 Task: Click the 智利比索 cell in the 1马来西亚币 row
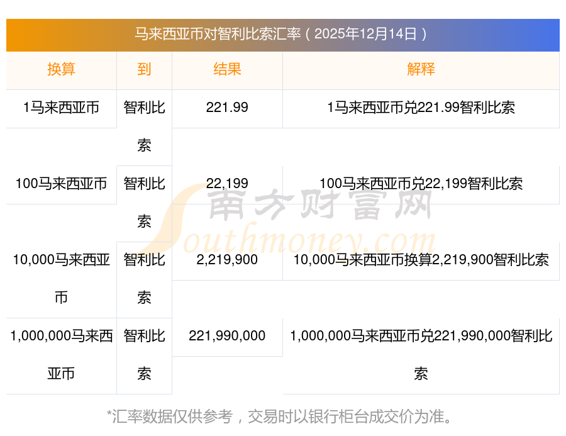pyautogui.click(x=144, y=126)
